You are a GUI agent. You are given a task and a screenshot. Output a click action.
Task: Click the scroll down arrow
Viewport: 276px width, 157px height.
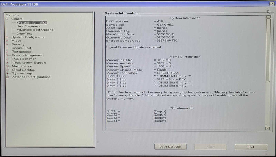268,128
